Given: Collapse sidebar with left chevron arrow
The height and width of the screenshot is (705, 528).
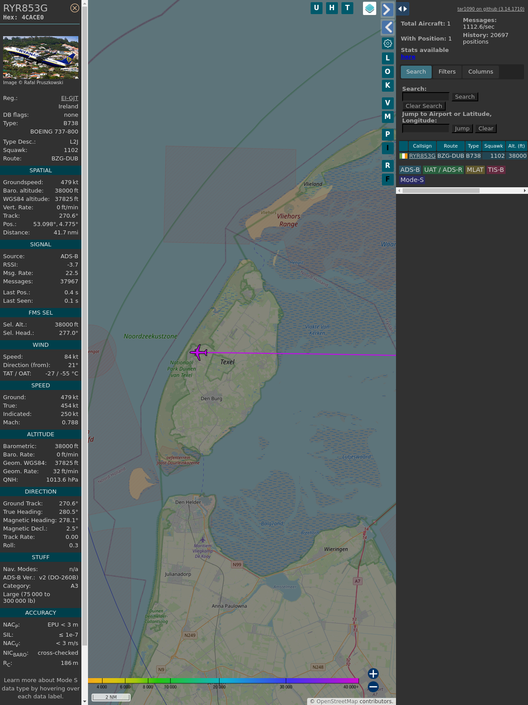Looking at the screenshot, I should tap(388, 27).
